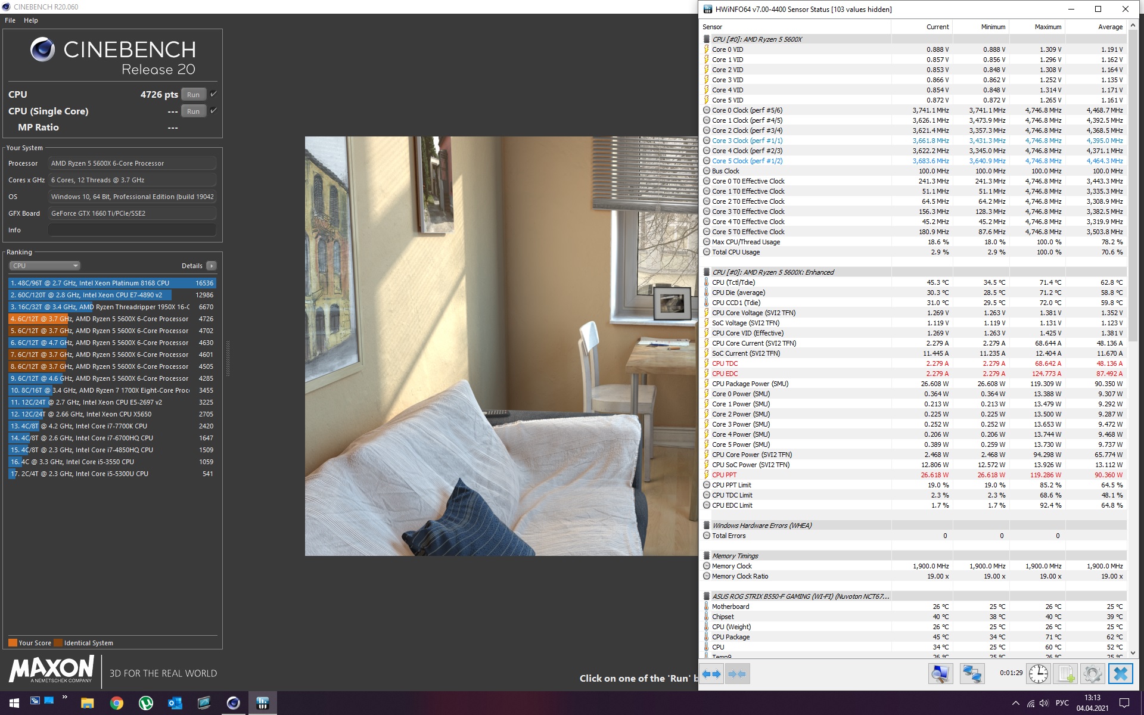Click the collapse columns inward arrows icon
This screenshot has height=715, width=1144.
click(737, 674)
